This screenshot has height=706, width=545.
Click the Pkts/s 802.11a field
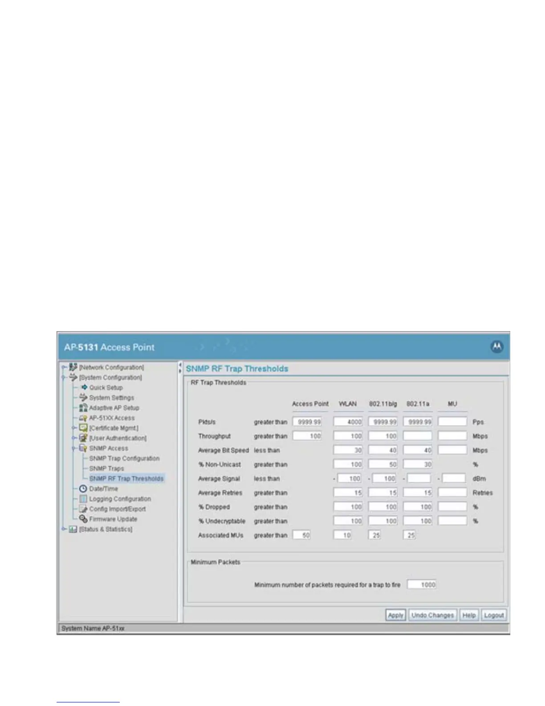pos(418,422)
